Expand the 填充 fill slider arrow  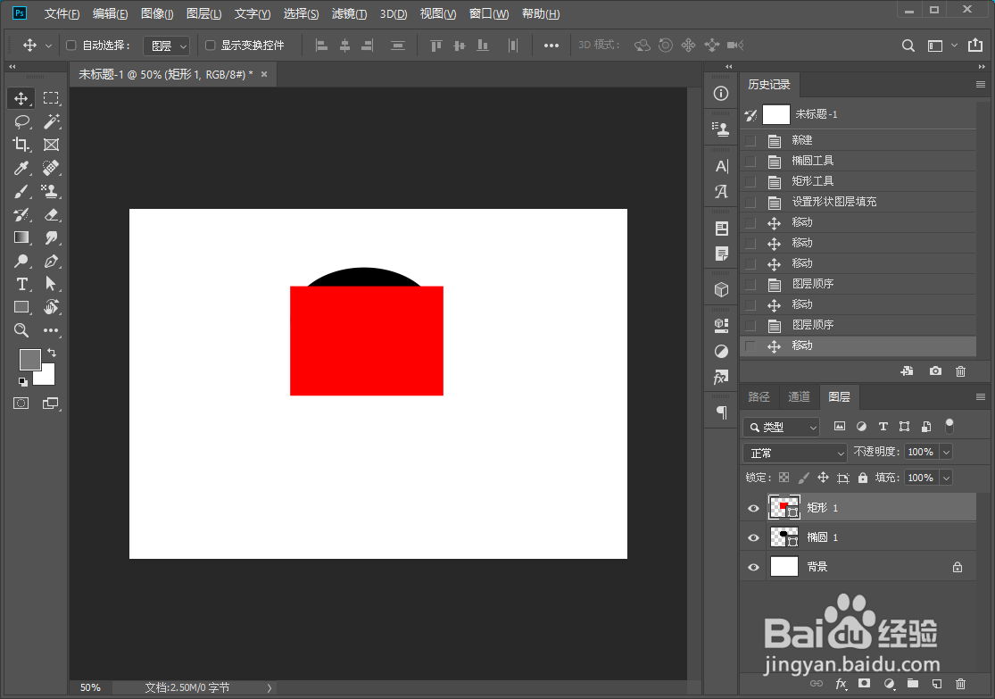tap(947, 478)
